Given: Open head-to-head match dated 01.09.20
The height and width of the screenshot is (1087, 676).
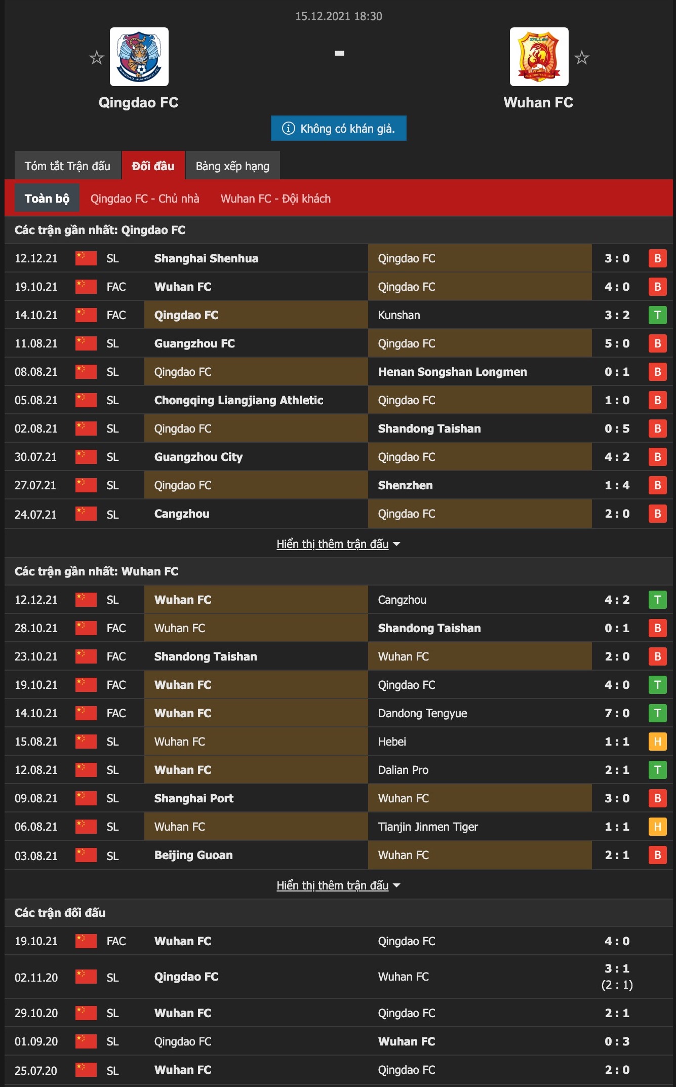Looking at the screenshot, I should pos(338,1041).
